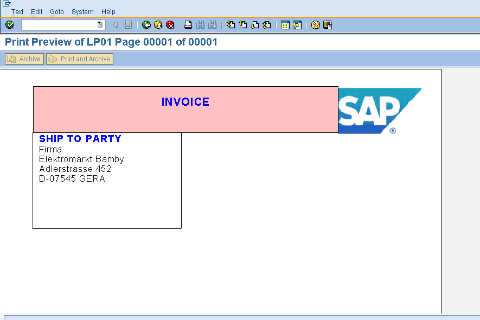
Task: Open Customize Local Layout options
Action: click(327, 24)
